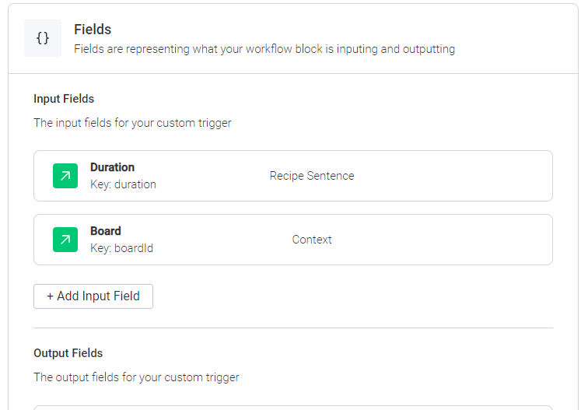The height and width of the screenshot is (410, 581).
Task: Click the Input Fields heading
Action: coord(64,99)
